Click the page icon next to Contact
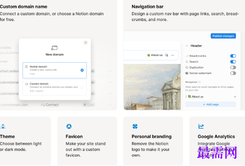This screenshot has width=245, height=166. pyautogui.click(x=42, y=105)
